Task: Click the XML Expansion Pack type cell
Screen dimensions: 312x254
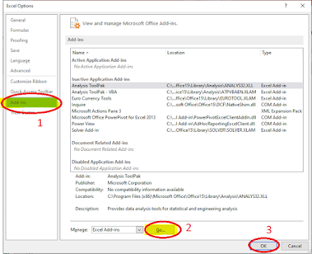Action: (x=281, y=111)
